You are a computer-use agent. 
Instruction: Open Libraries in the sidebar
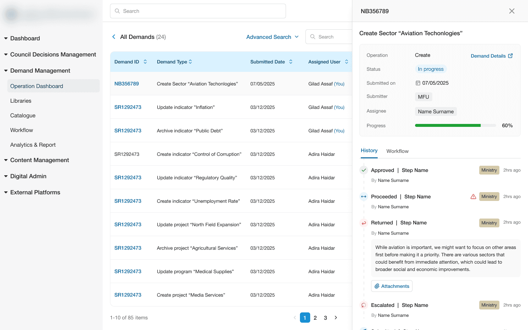point(21,100)
